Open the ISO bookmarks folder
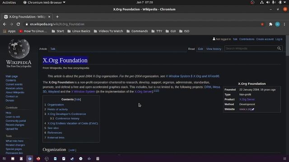 tap(184, 31)
